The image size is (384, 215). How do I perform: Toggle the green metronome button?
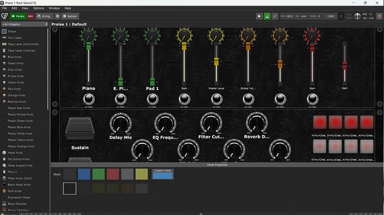click(x=267, y=16)
